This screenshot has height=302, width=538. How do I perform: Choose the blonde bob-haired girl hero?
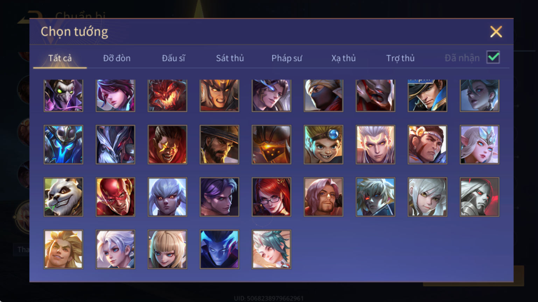pyautogui.click(x=167, y=249)
